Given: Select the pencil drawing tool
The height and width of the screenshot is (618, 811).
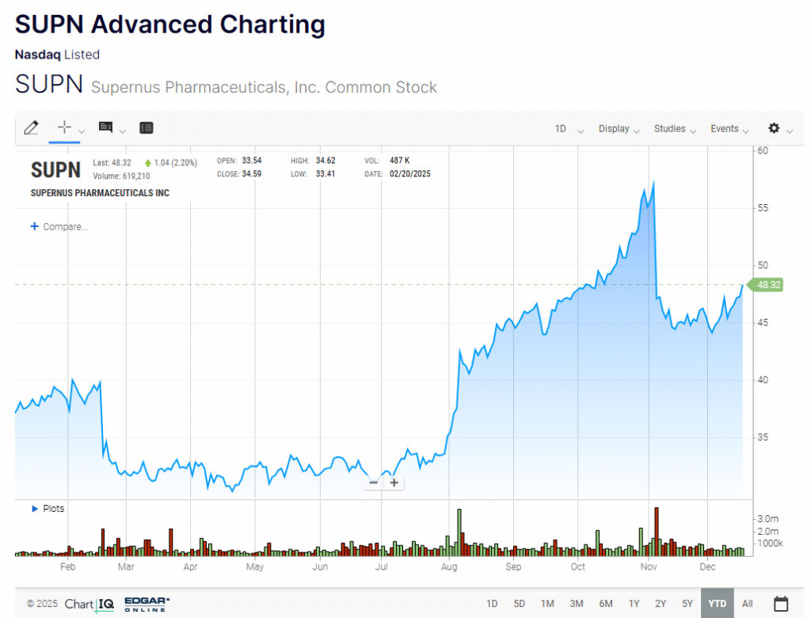Looking at the screenshot, I should [x=31, y=128].
